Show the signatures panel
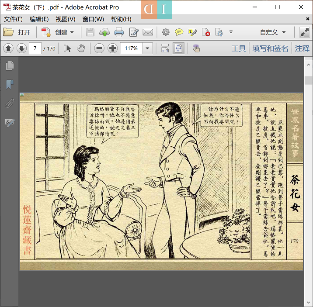 click(x=10, y=122)
